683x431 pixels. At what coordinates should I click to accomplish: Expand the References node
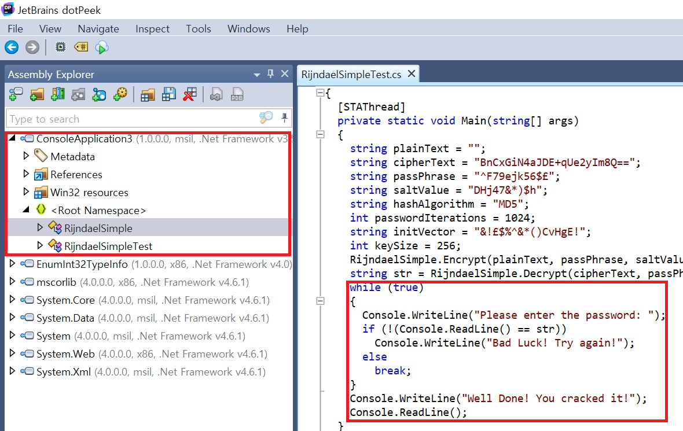click(x=25, y=174)
